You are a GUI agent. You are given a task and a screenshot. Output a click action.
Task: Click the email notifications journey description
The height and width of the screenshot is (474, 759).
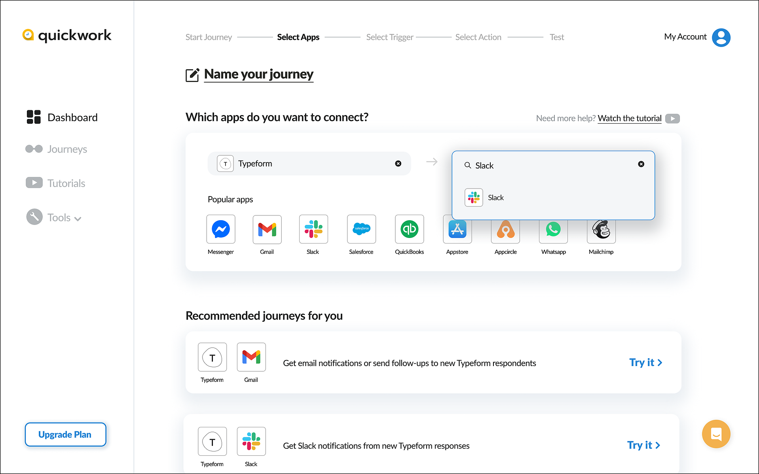pyautogui.click(x=410, y=363)
